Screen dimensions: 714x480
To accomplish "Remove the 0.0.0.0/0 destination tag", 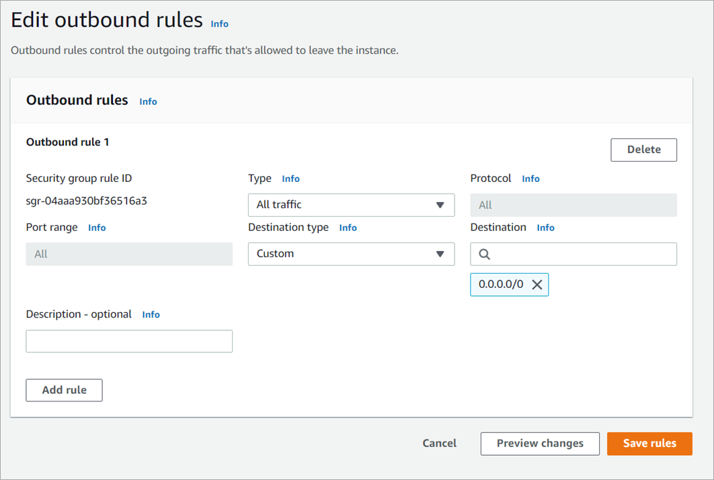I will click(537, 285).
